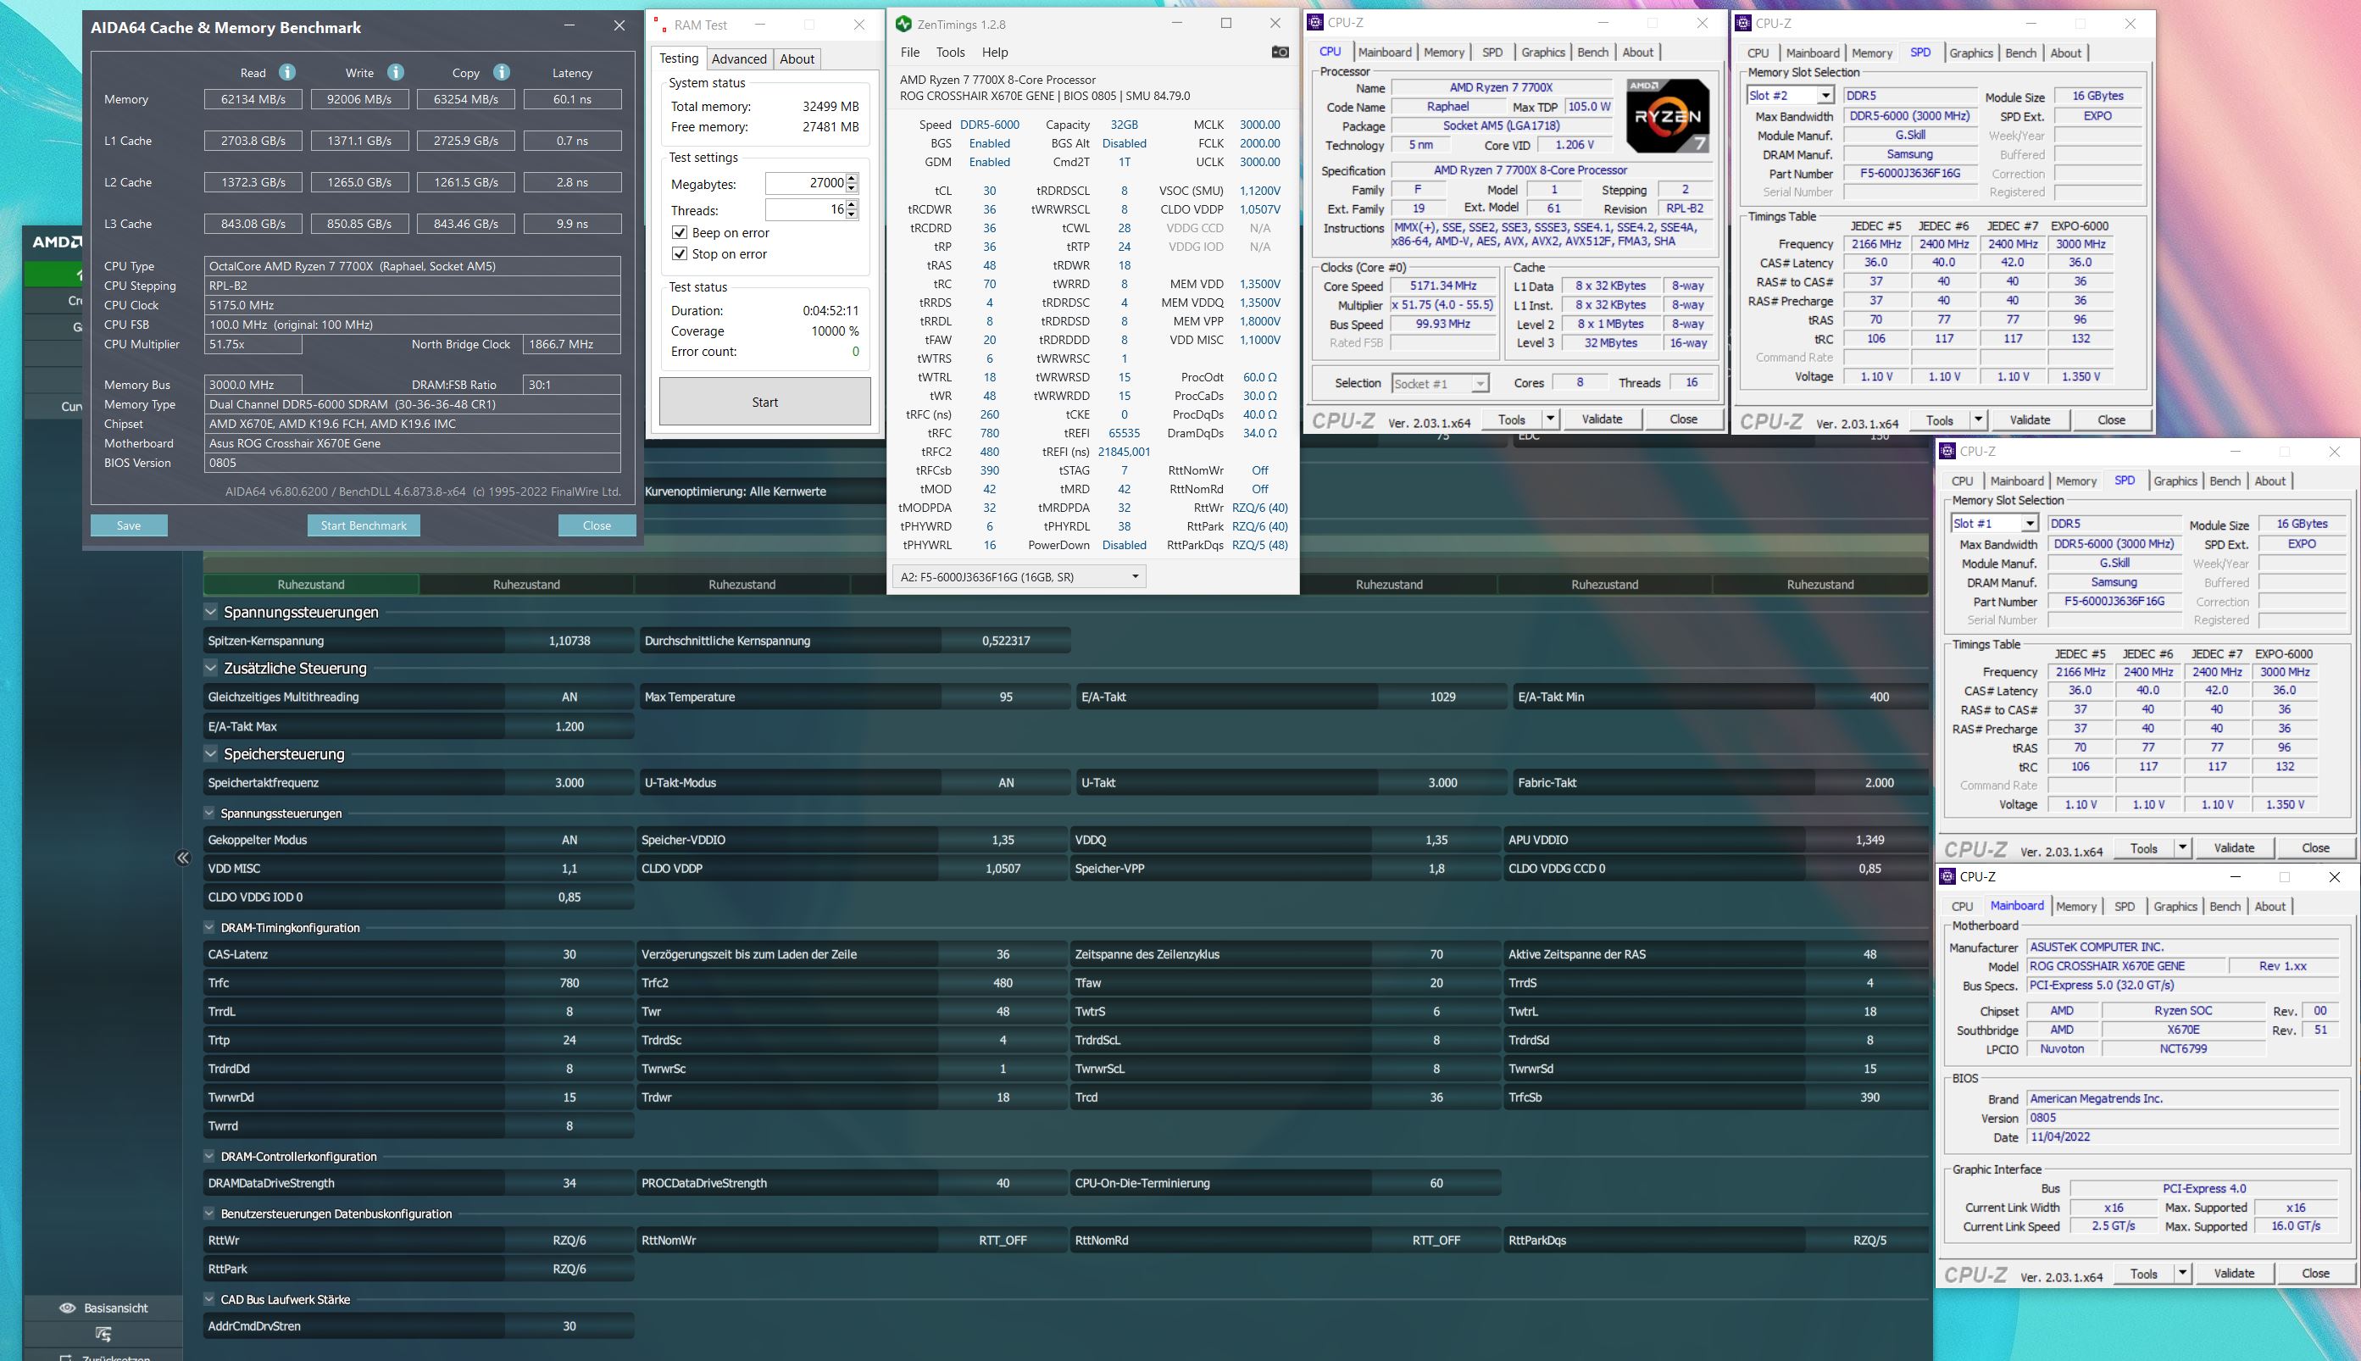Viewport: 2361px width, 1361px height.
Task: Click the Start Benchmark button
Action: pos(364,525)
